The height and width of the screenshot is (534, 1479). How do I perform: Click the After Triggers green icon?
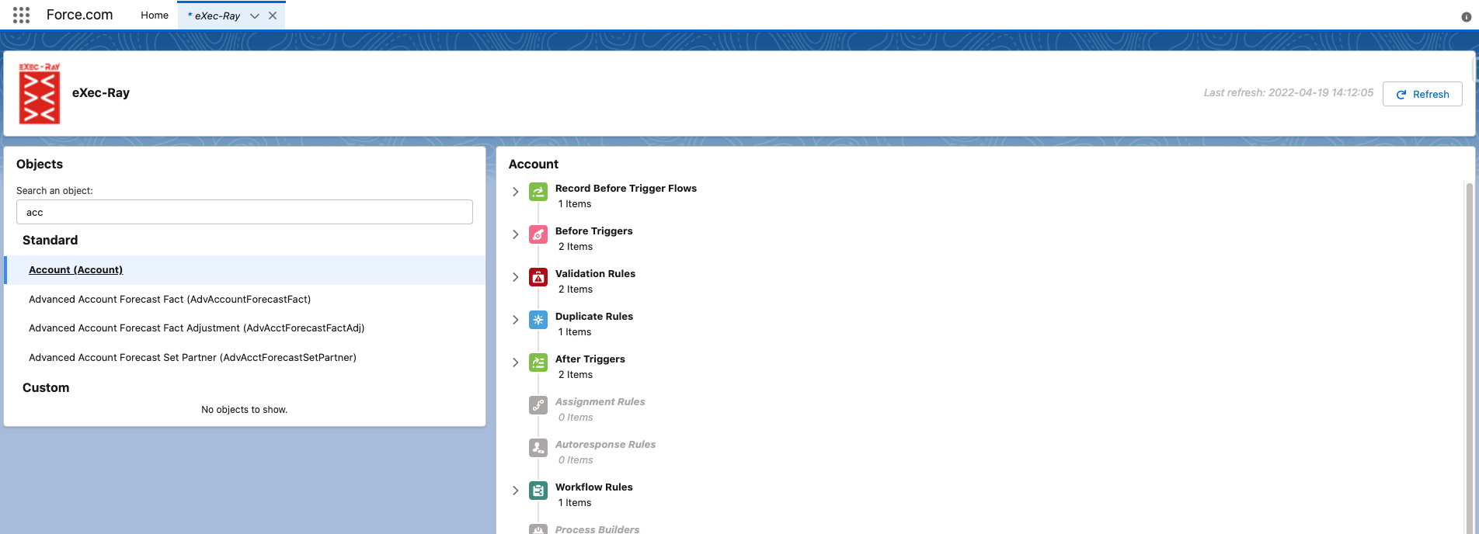click(x=538, y=362)
